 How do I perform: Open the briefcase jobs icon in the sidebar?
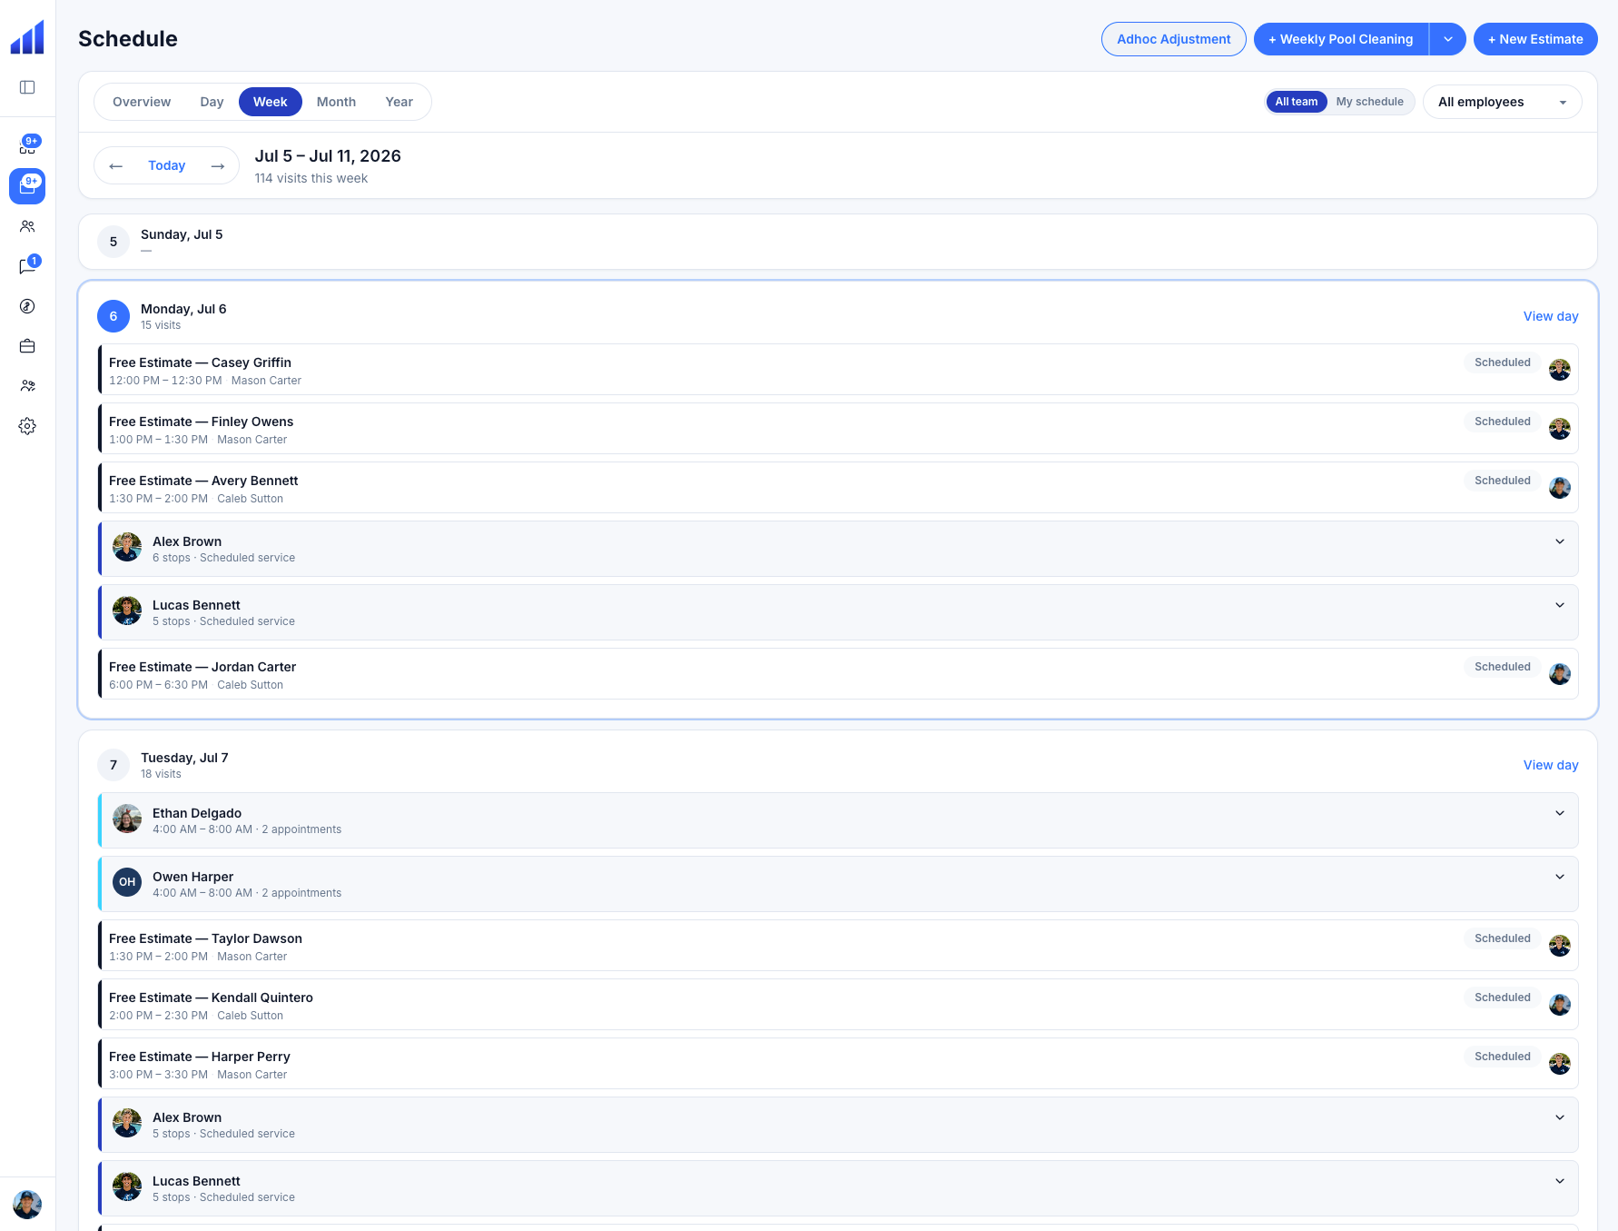click(27, 346)
